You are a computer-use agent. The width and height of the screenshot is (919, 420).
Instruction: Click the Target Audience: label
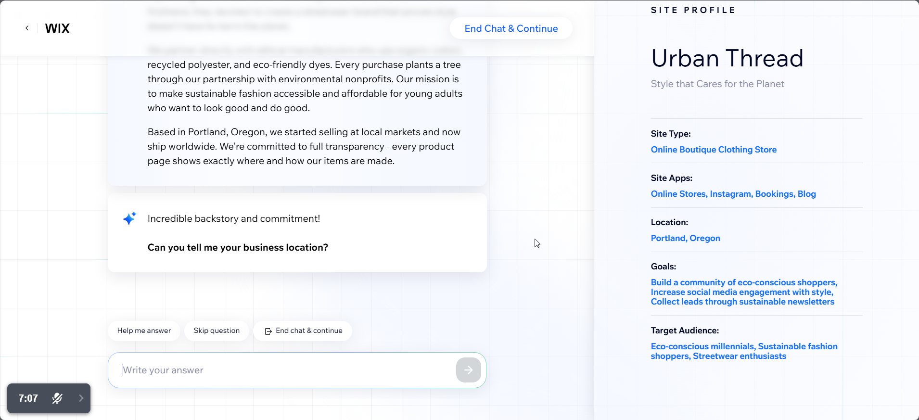685,331
